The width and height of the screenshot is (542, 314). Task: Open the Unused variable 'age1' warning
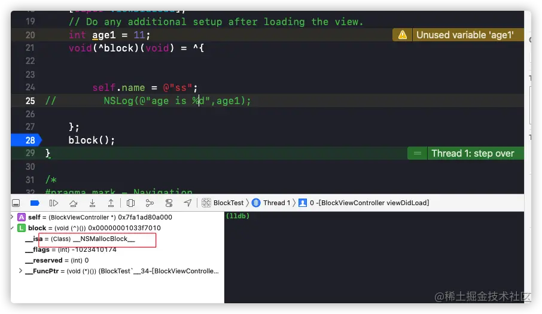point(465,35)
